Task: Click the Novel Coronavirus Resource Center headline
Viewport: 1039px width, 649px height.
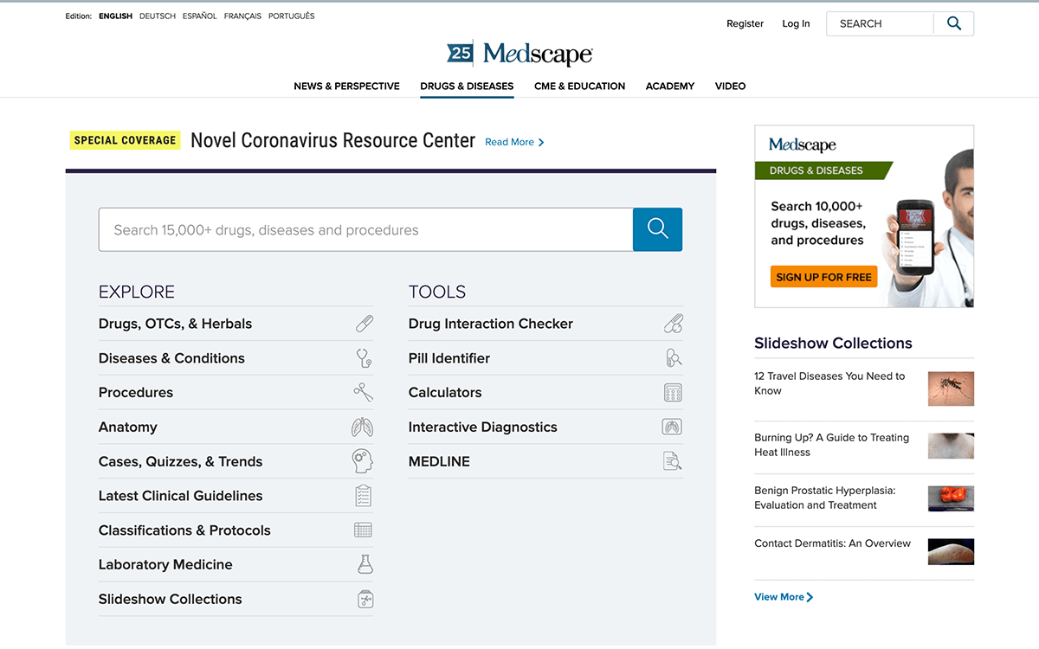Action: click(x=332, y=140)
